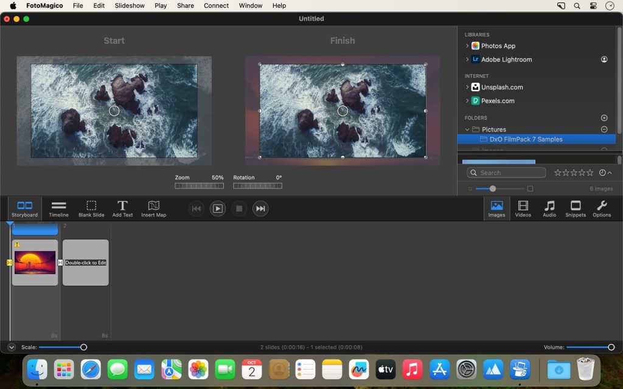This screenshot has height=389, width=623.
Task: Expand the Unsplash.com source
Action: point(467,87)
